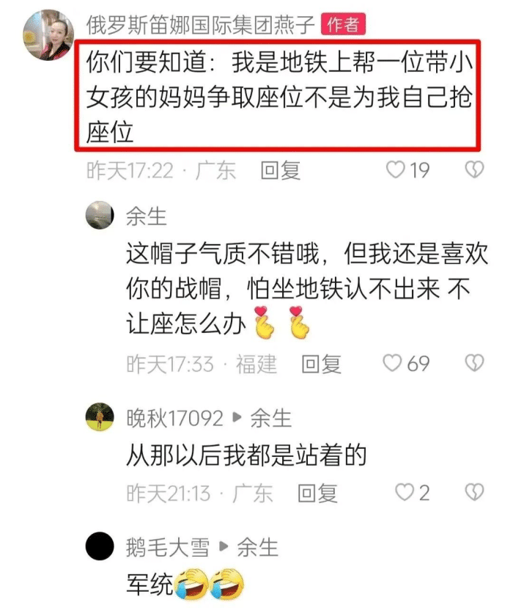513x608 pixels.
Task: Open 鹅毛大雪's black avatar
Action: point(100,546)
